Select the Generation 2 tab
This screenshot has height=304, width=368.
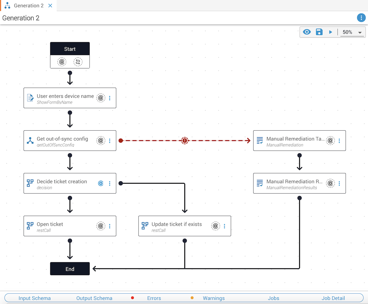(x=29, y=6)
